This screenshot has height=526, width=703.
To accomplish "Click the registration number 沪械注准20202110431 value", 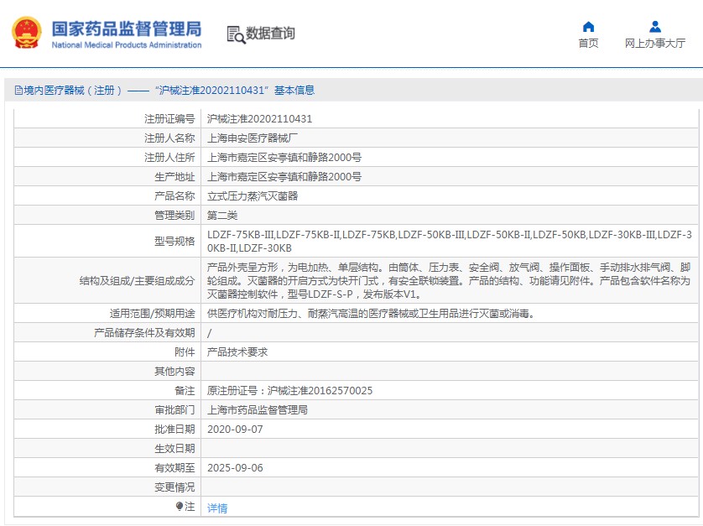I will pos(259,119).
